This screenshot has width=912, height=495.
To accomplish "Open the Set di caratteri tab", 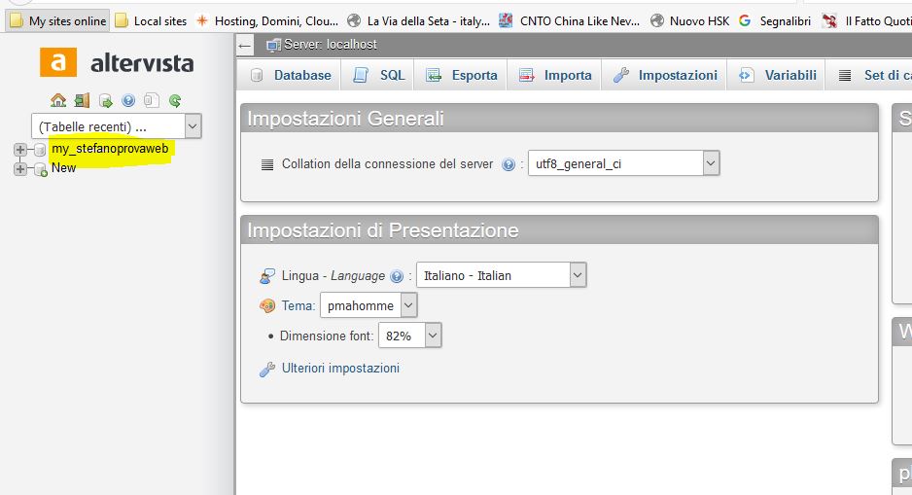I will [x=871, y=75].
